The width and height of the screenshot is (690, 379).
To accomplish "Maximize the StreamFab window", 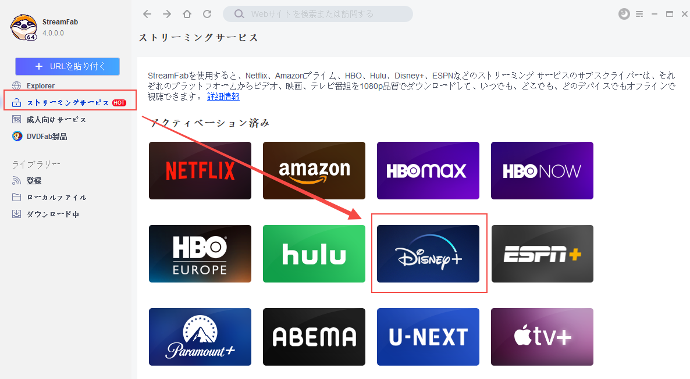I will click(x=669, y=14).
